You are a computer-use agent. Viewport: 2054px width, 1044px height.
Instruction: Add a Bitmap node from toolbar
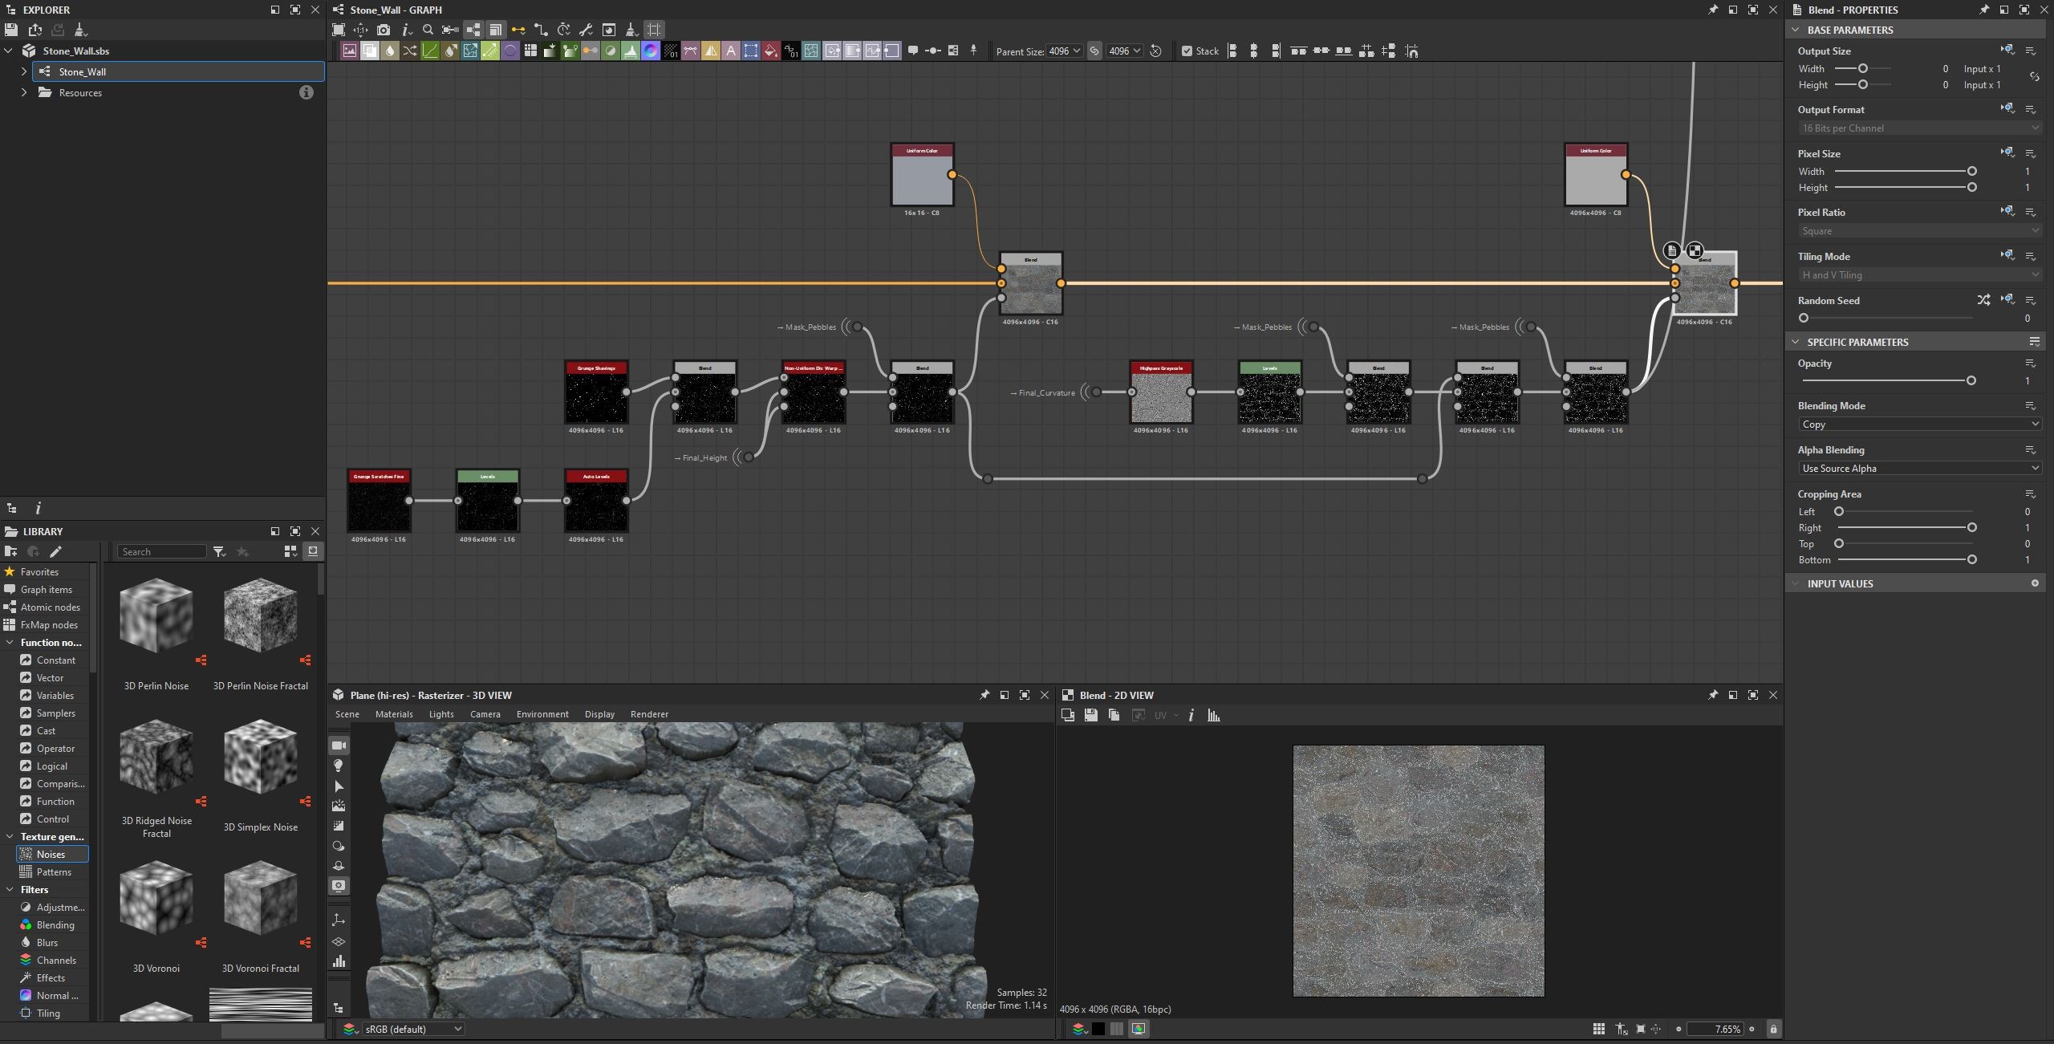pos(350,51)
